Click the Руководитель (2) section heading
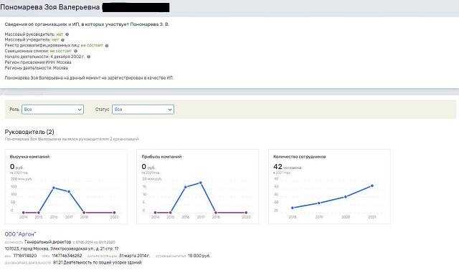This screenshot has width=459, height=270. coord(29,132)
